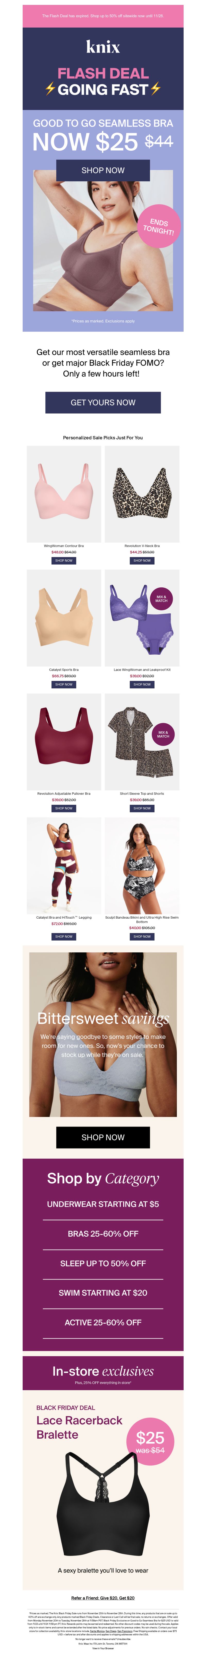Select the 'Underwear starting at $5' category

103,1204
